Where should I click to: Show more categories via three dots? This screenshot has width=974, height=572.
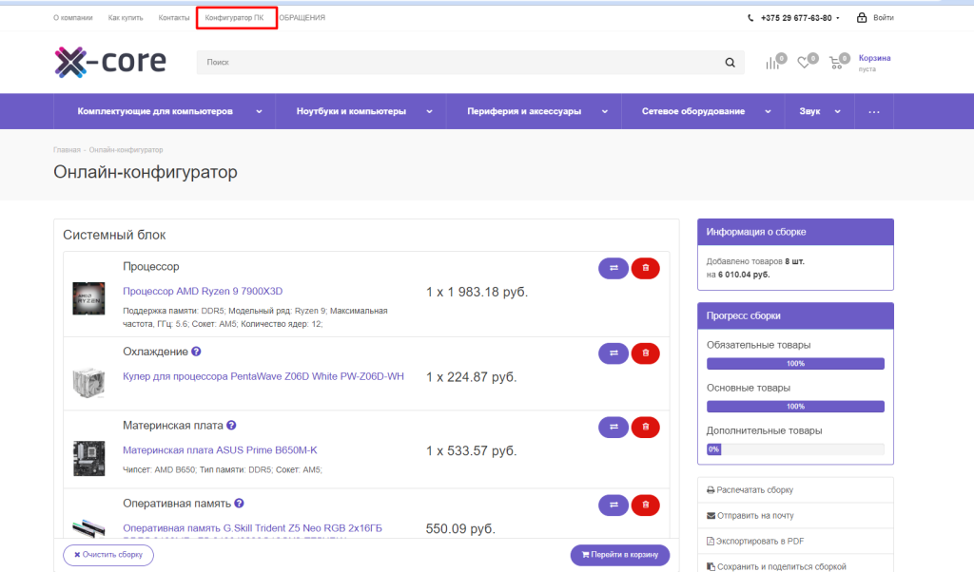[874, 112]
